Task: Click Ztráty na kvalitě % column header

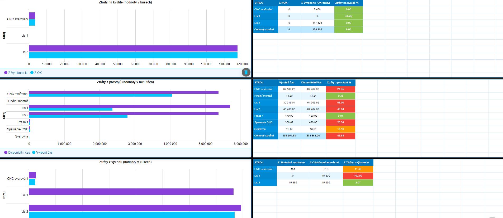Action: (x=349, y=3)
